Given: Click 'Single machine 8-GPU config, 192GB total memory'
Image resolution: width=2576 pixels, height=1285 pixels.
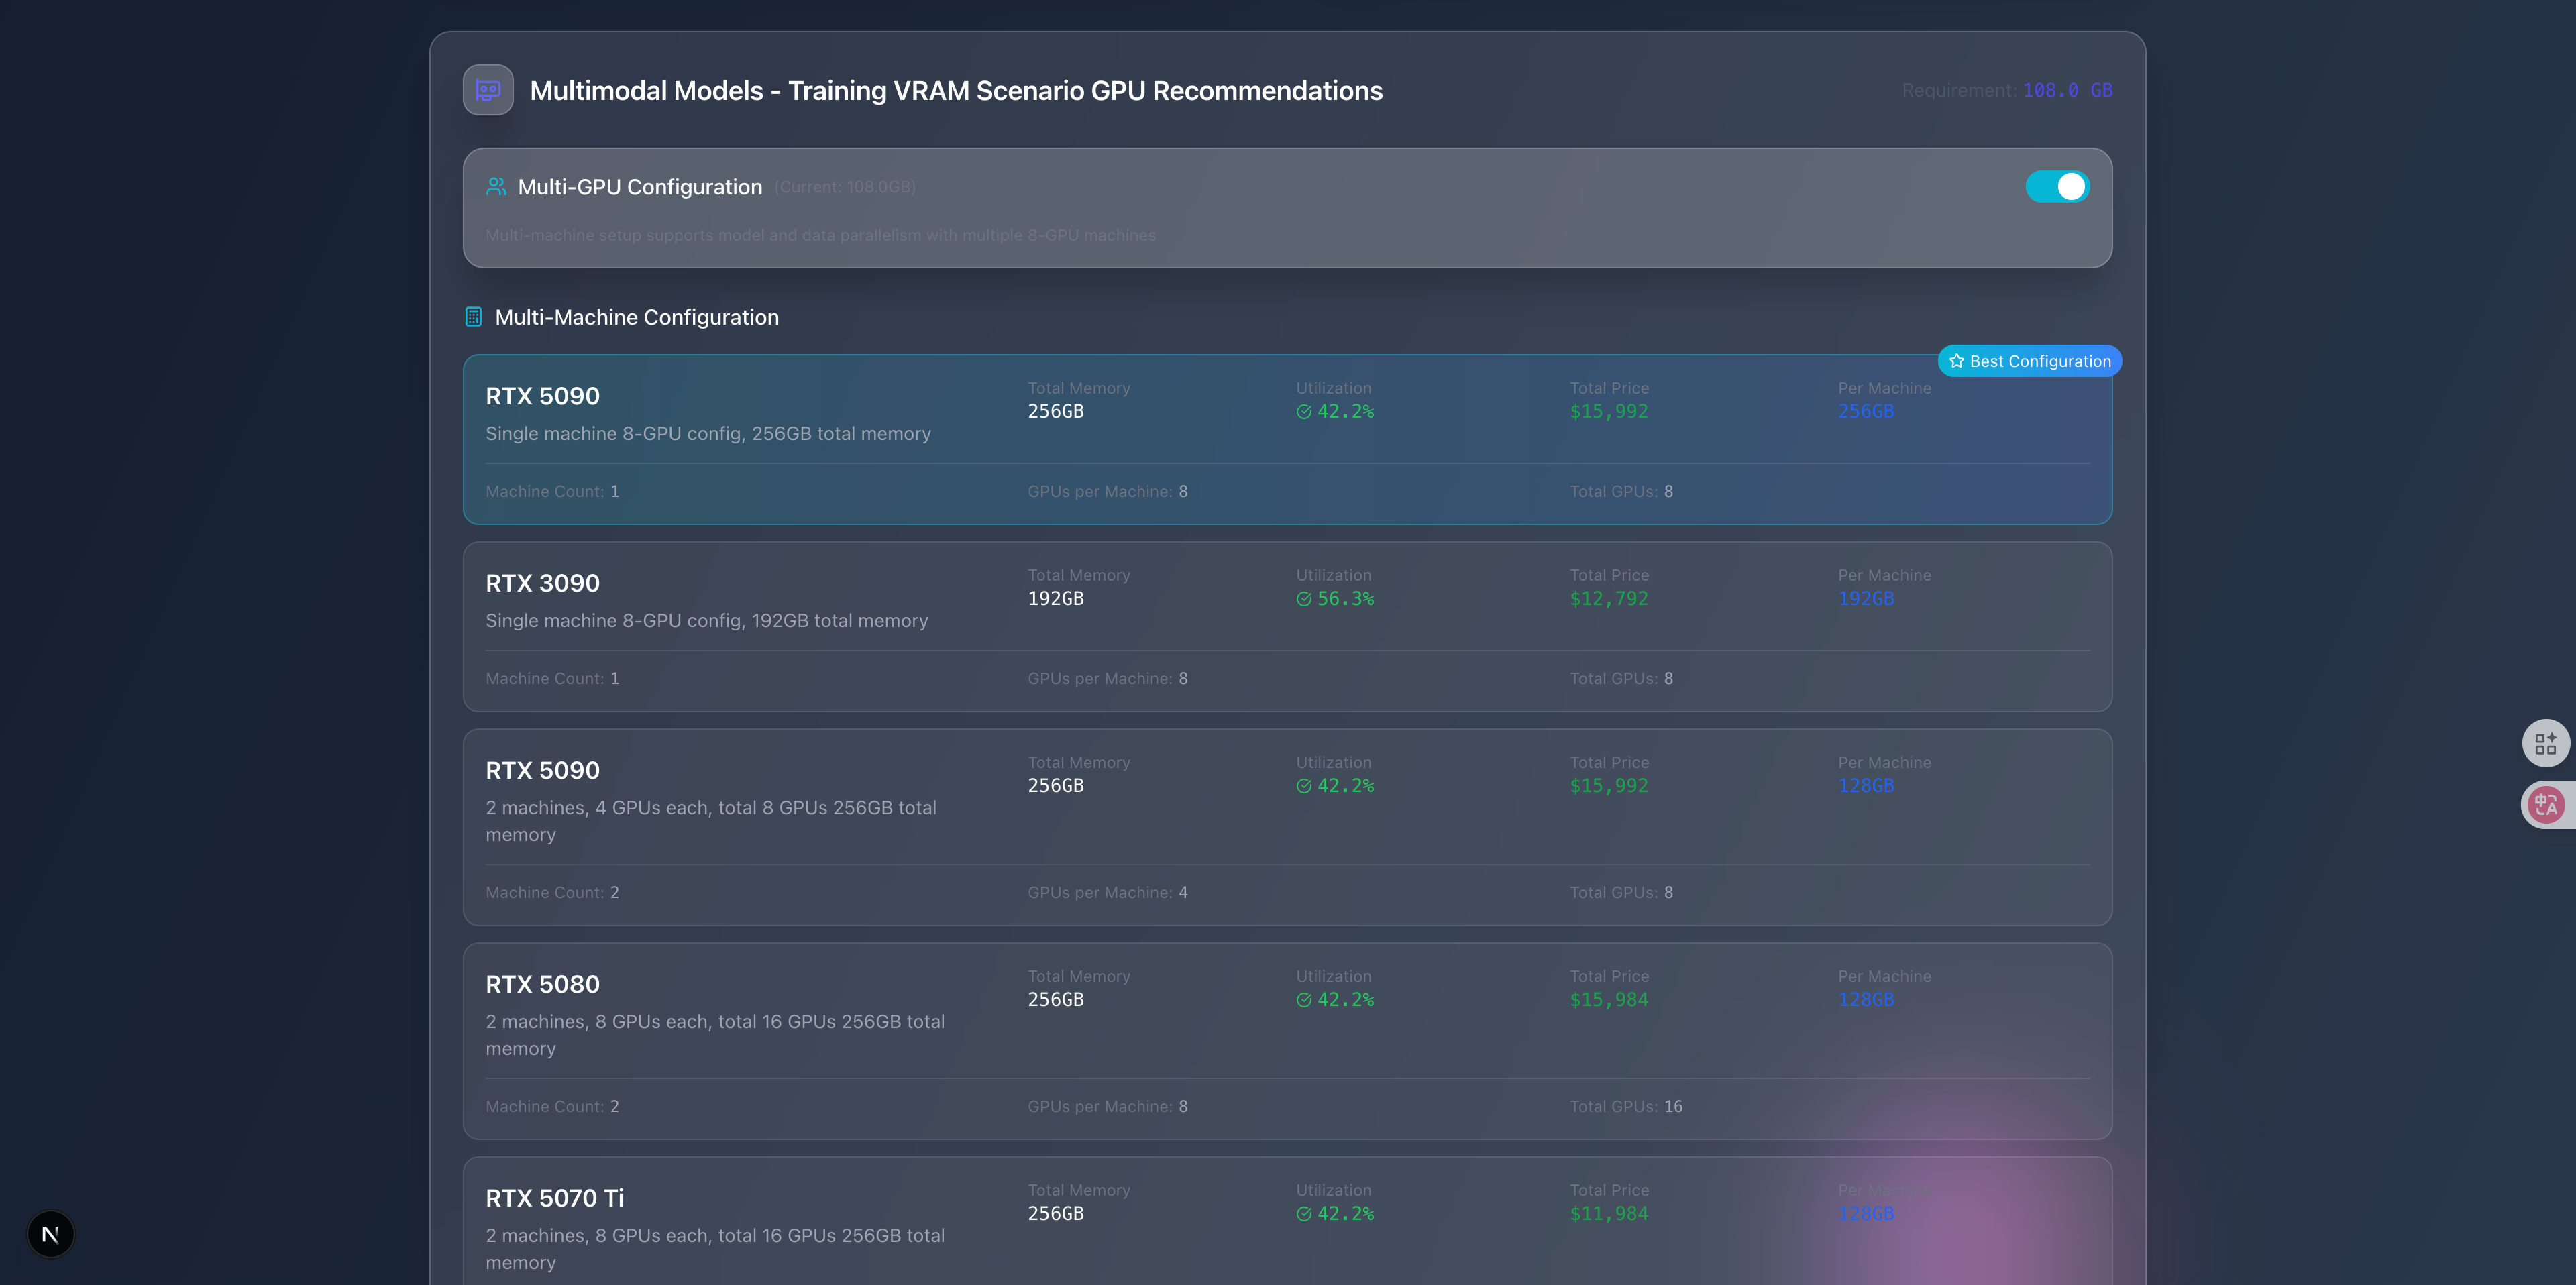Looking at the screenshot, I should point(707,620).
